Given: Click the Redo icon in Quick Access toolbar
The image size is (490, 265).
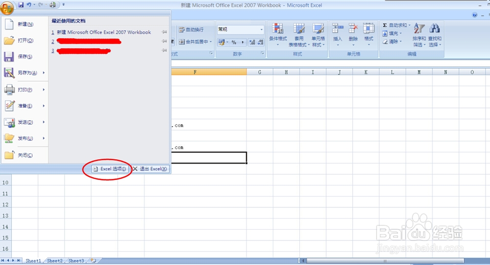Looking at the screenshot, I should 40,5.
